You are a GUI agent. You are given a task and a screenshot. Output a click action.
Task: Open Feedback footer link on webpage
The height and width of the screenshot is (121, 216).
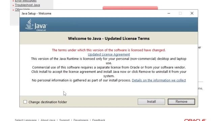tap(99, 120)
